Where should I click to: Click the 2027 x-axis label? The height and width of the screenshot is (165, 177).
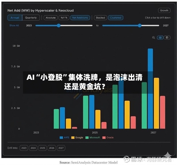click(153, 133)
